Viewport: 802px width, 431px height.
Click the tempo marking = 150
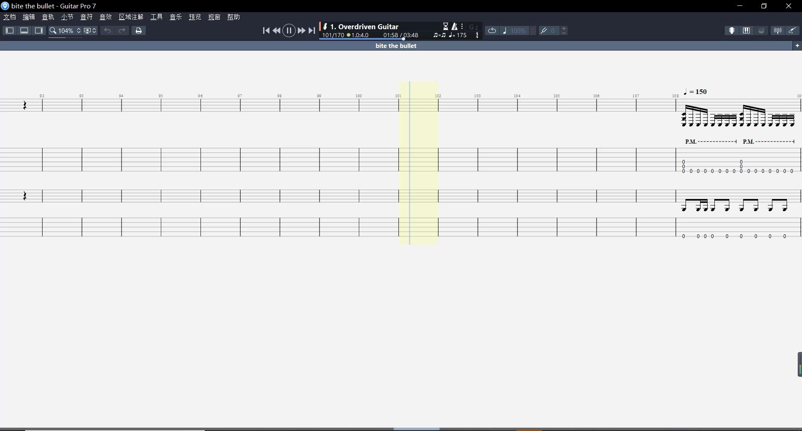tap(695, 91)
